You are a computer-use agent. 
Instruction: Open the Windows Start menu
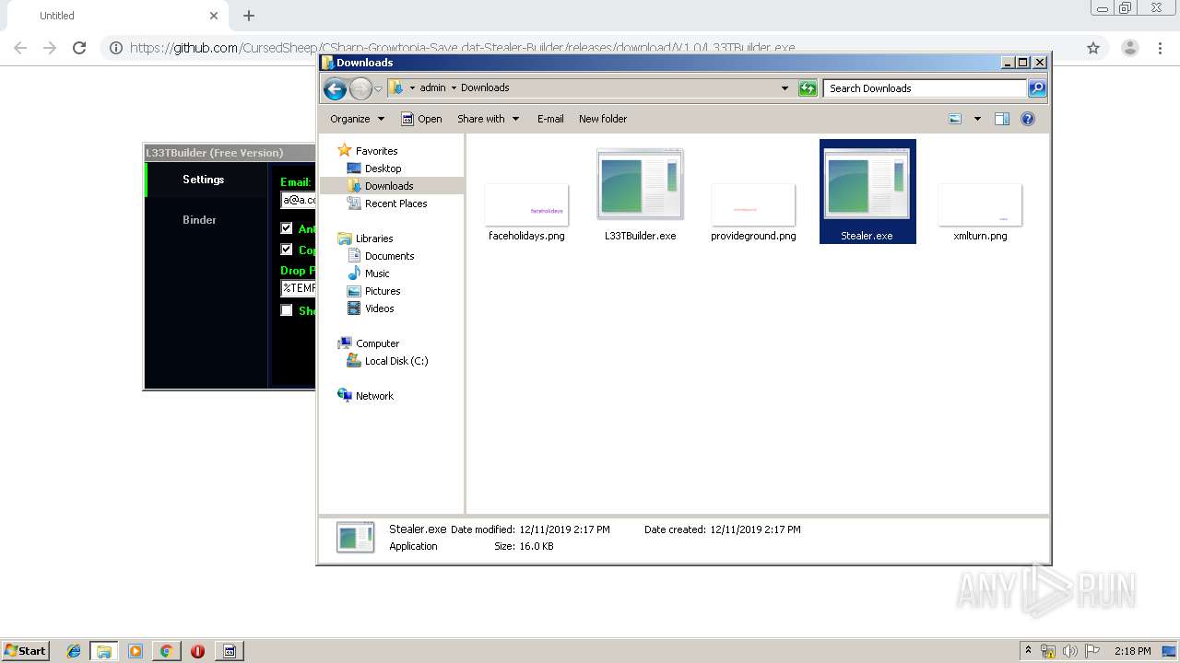(25, 650)
